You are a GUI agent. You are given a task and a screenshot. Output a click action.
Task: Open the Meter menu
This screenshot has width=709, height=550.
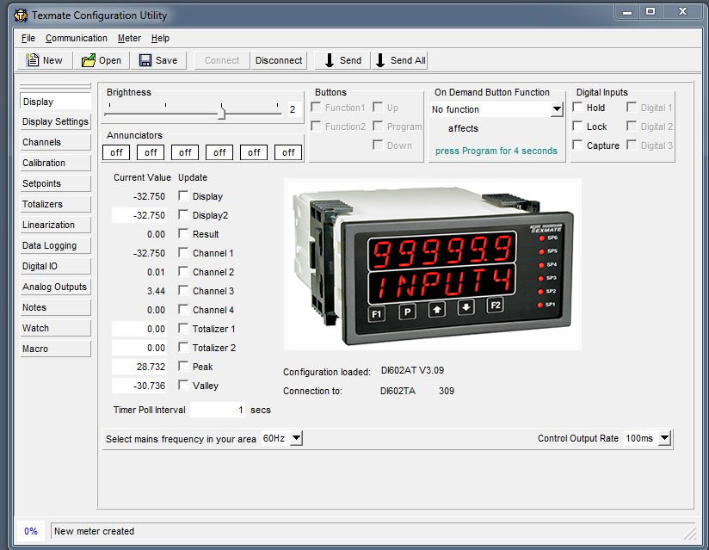pyautogui.click(x=129, y=38)
